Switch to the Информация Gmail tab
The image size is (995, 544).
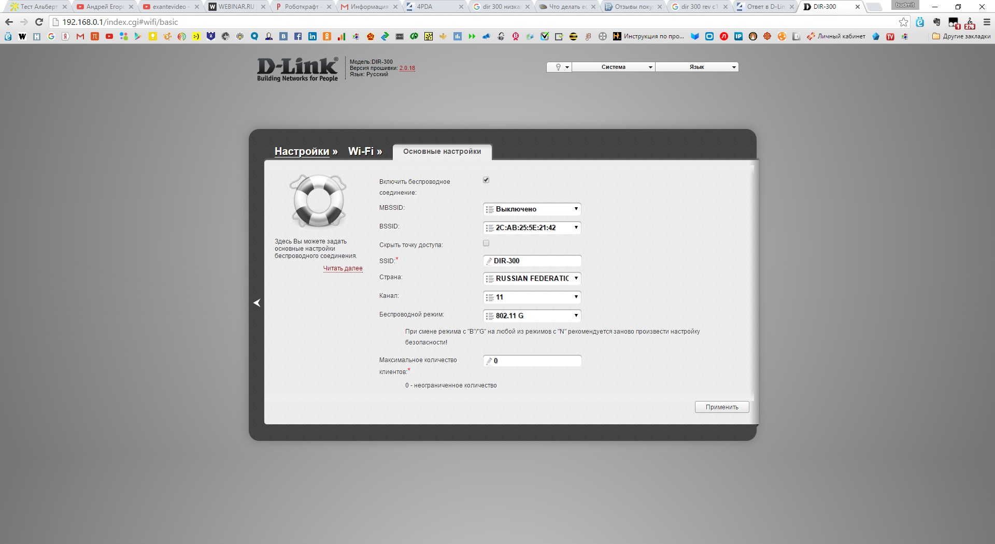pyautogui.click(x=369, y=7)
